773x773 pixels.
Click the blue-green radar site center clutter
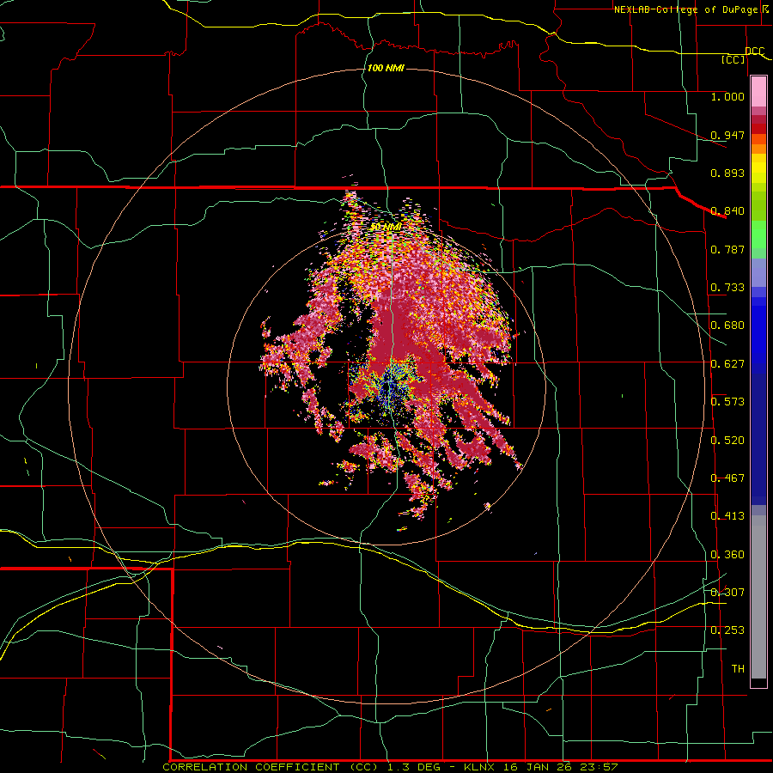point(391,387)
